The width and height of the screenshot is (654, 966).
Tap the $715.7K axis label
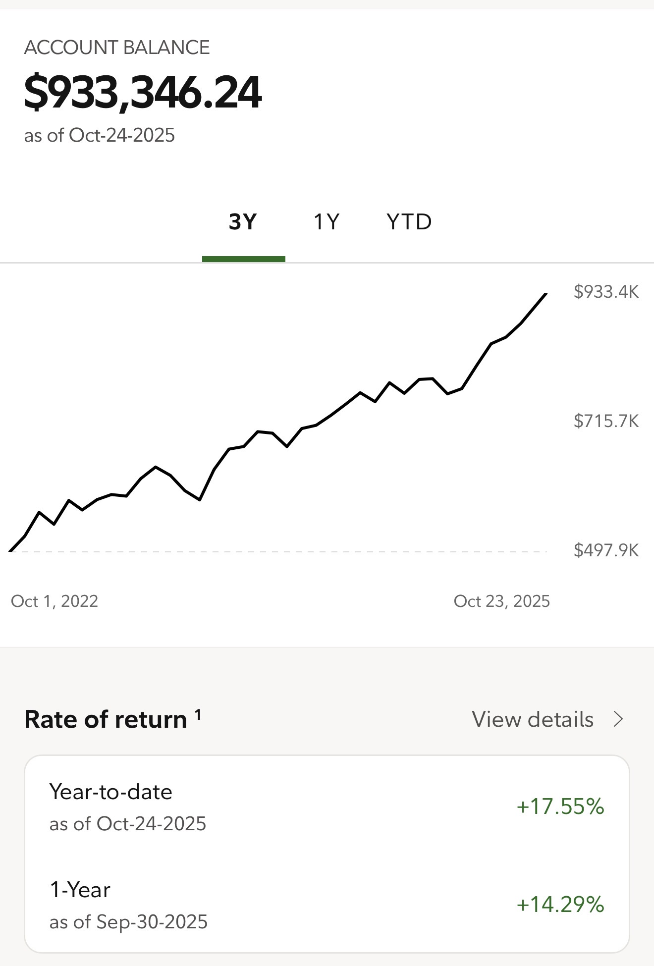click(606, 421)
